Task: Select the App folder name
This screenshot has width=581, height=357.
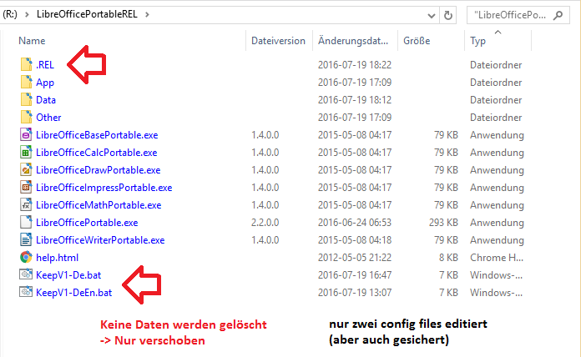Action: coord(45,83)
